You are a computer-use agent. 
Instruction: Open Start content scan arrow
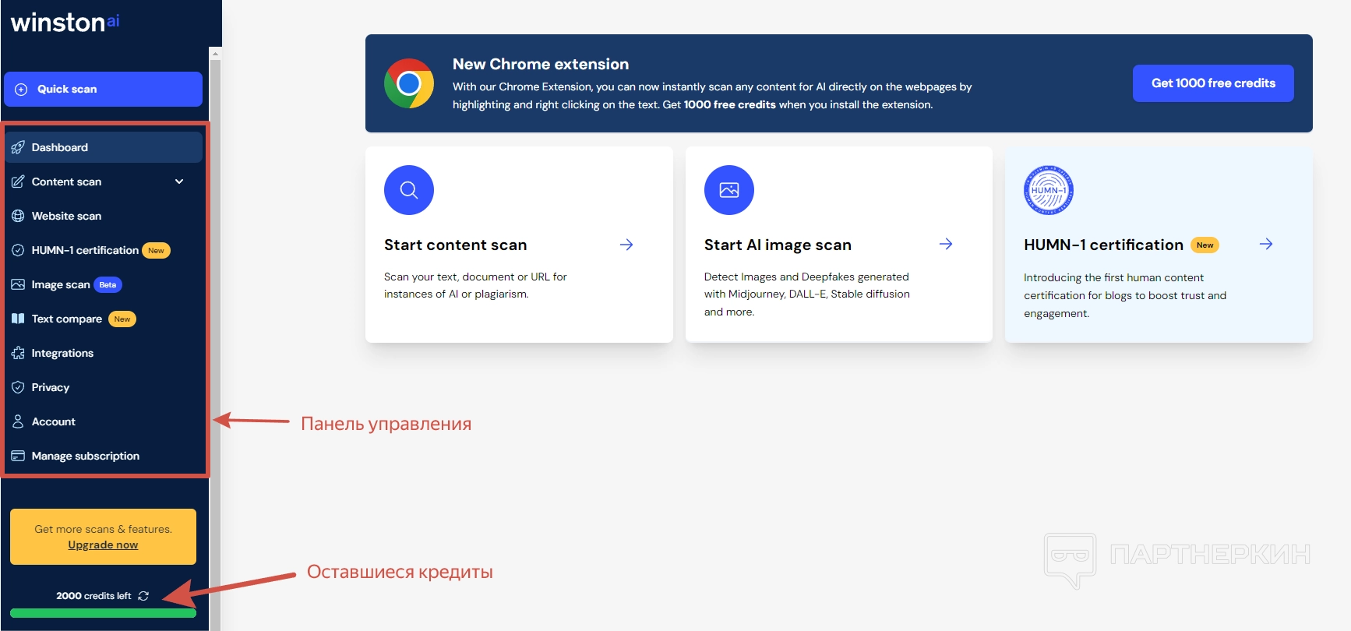coord(626,245)
